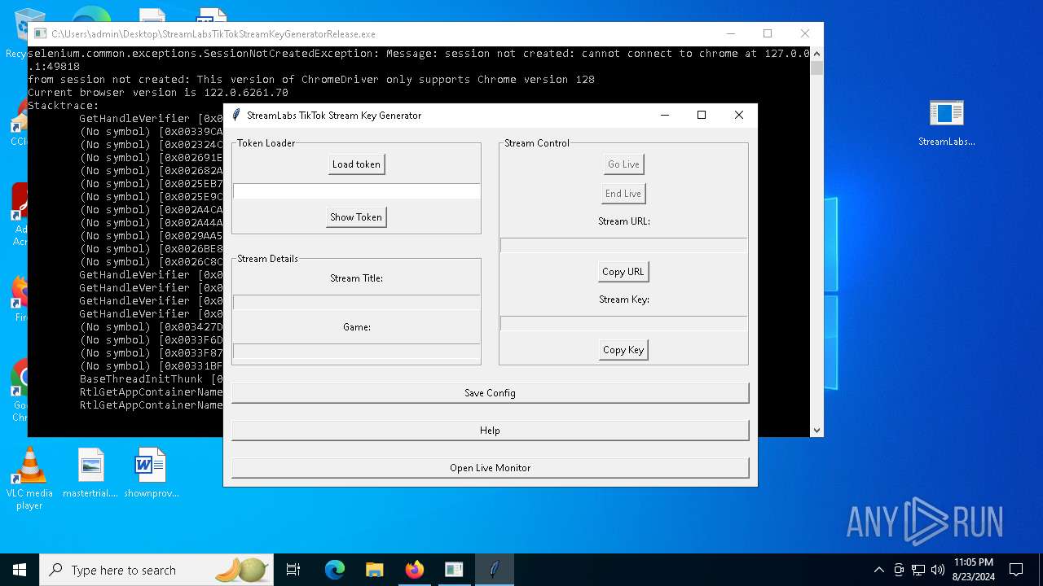This screenshot has width=1043, height=586.
Task: Click the End Live button
Action: 623,194
